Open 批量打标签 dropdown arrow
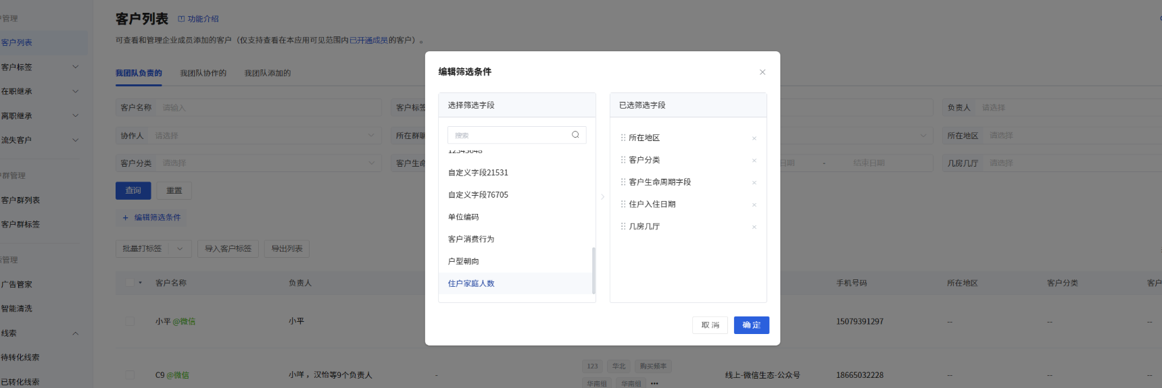1162x388 pixels. pos(180,249)
